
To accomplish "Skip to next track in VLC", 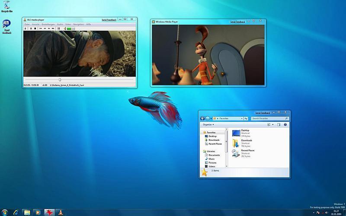I will click(x=53, y=29).
